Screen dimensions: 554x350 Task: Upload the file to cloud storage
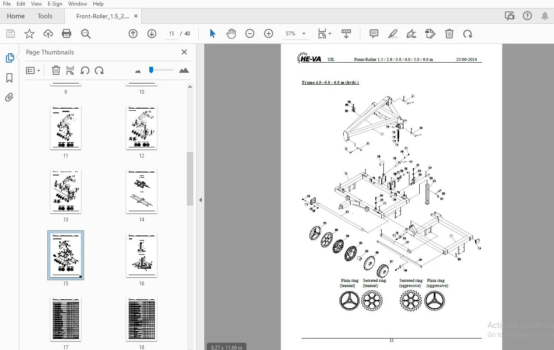[48, 34]
